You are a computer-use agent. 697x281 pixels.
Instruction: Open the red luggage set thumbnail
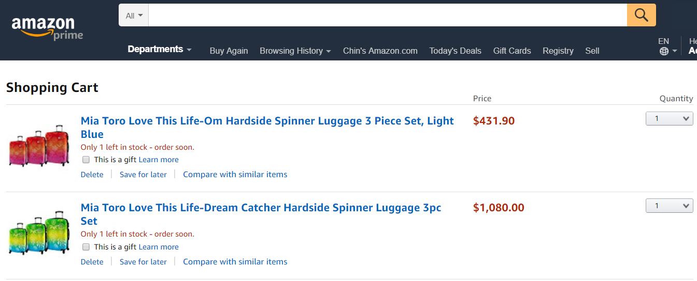point(38,146)
